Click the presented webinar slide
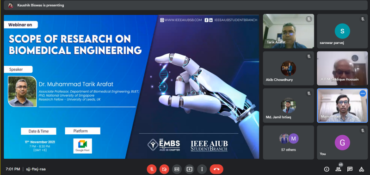This screenshot has height=175, width=370. (131, 87)
